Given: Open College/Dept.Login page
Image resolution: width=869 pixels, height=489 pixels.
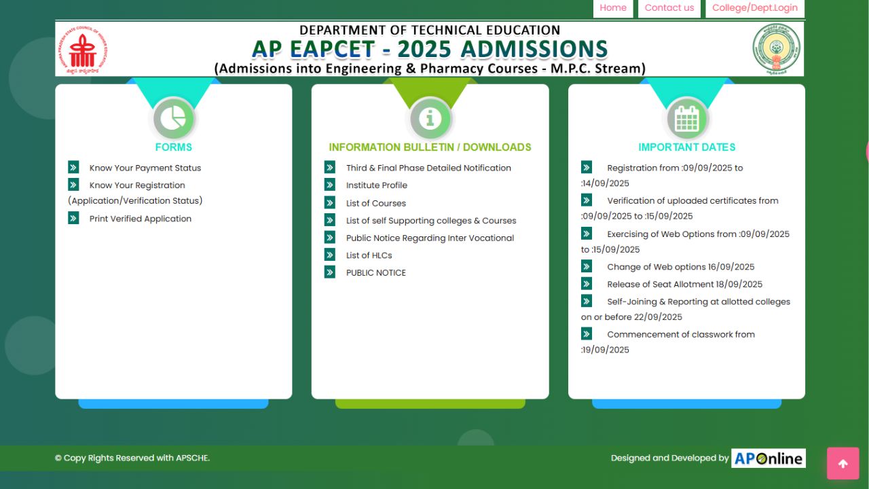Looking at the screenshot, I should pyautogui.click(x=755, y=8).
